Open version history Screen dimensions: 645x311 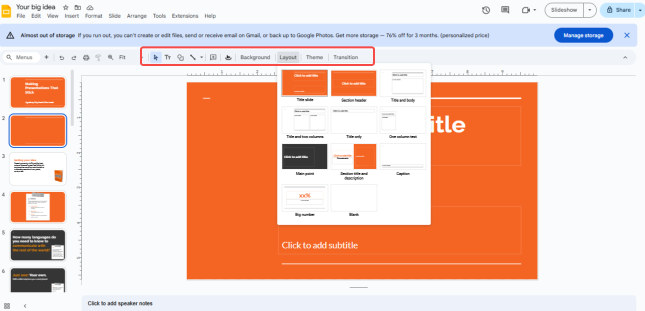click(x=485, y=9)
